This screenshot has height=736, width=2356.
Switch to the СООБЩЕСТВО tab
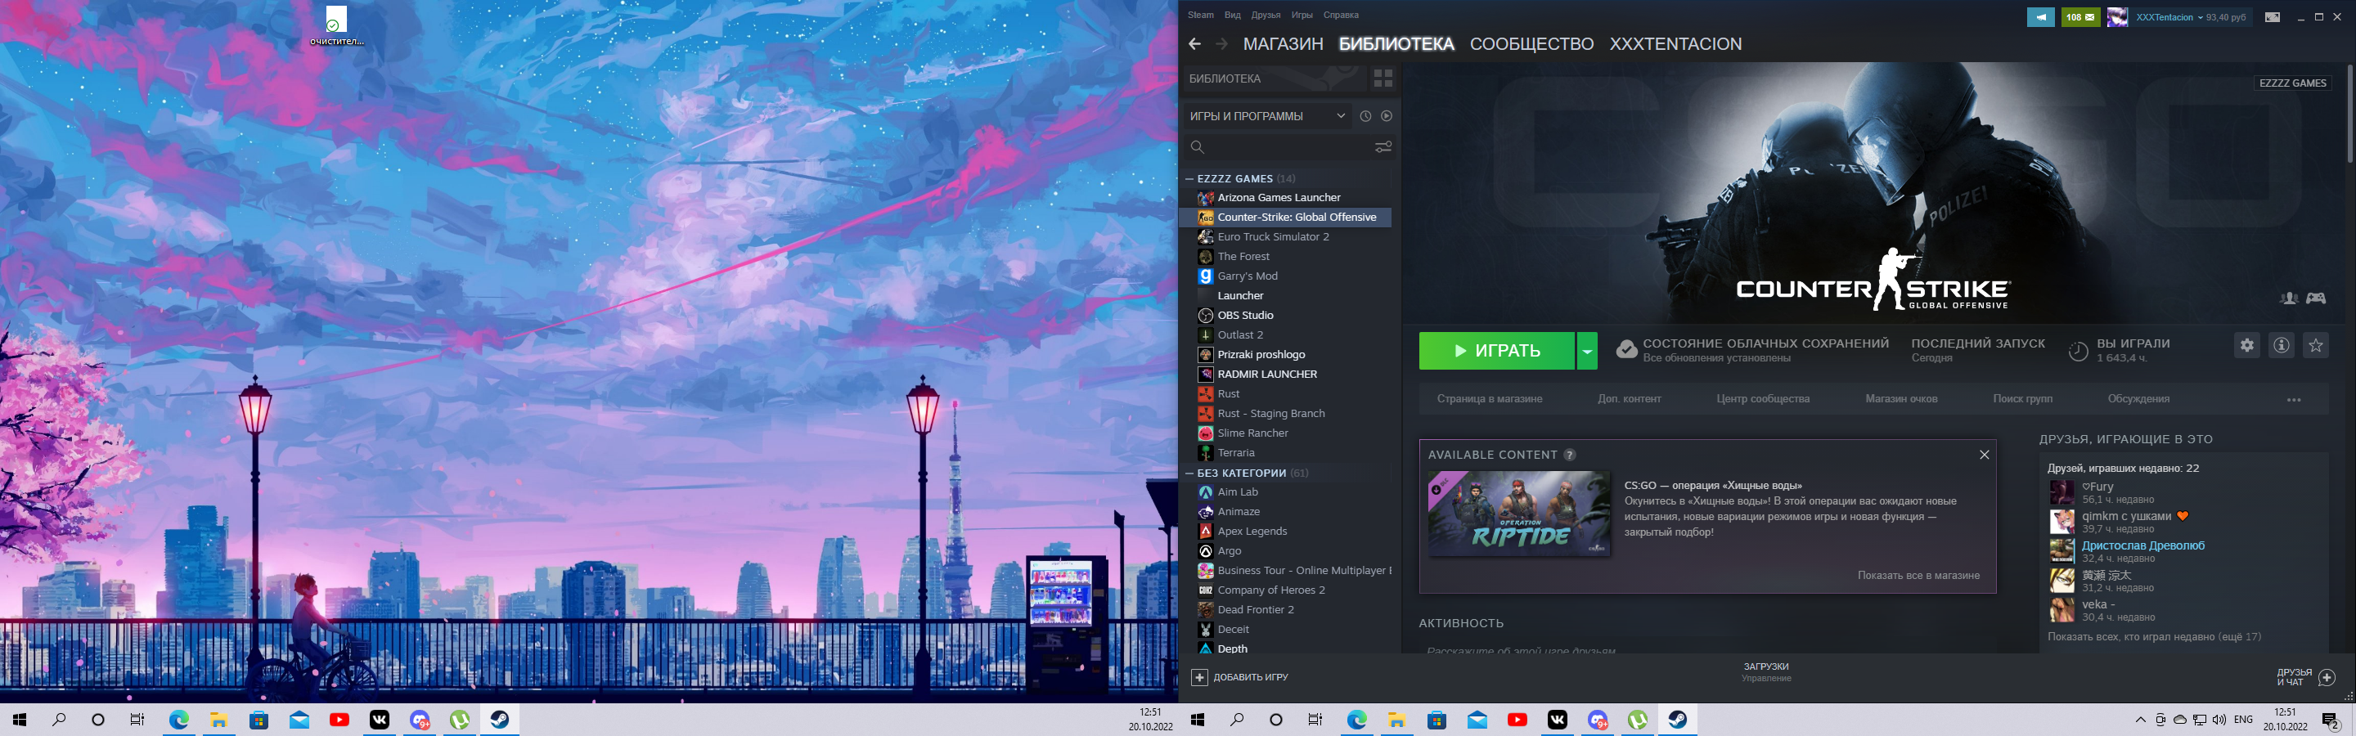(x=1532, y=44)
